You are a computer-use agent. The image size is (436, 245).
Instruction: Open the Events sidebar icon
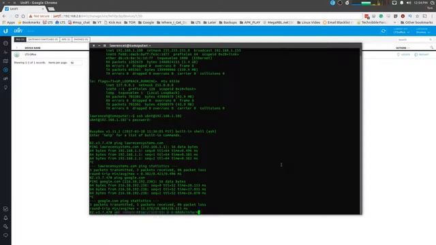[x=5, y=209]
